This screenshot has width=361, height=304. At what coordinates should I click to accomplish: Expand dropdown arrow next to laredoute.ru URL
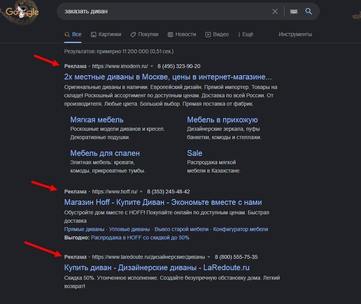(x=209, y=257)
